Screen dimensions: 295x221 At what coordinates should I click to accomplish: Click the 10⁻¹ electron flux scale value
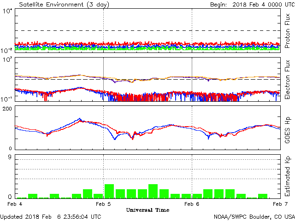point(6,99)
